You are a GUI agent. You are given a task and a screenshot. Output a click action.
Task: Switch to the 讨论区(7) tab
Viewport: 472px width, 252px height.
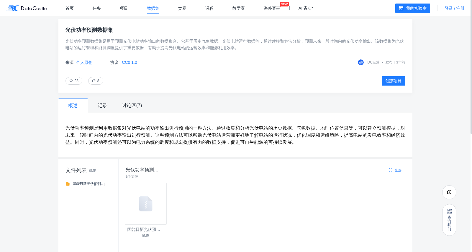click(x=132, y=106)
